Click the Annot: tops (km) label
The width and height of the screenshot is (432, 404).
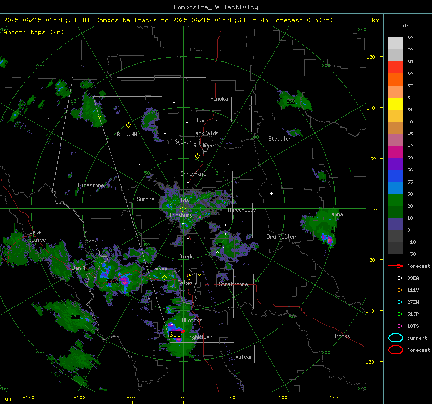34,32
